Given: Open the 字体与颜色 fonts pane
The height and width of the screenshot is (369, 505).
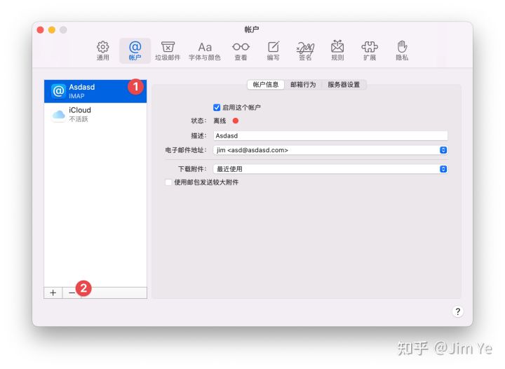Looking at the screenshot, I should (205, 51).
